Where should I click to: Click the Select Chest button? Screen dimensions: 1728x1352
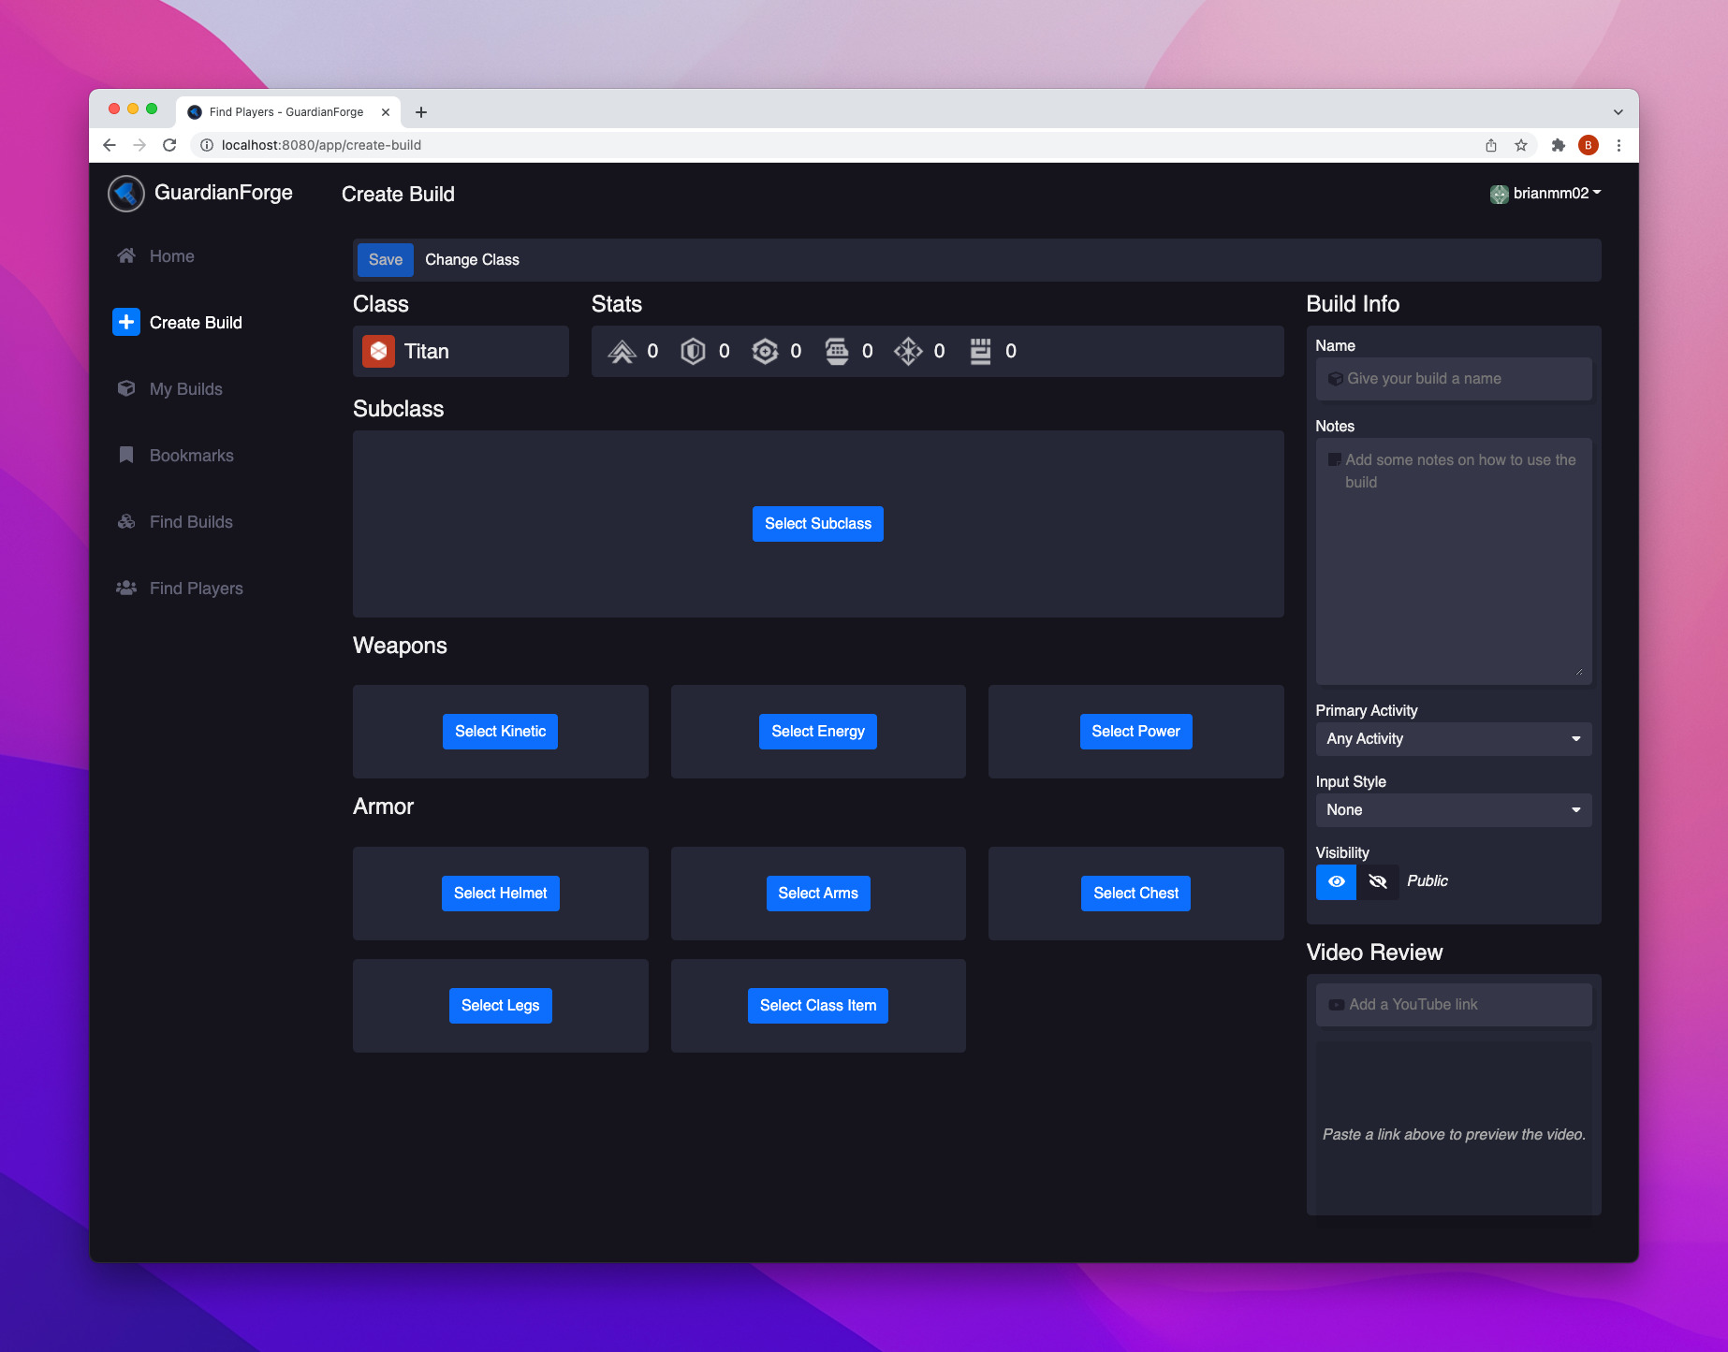click(1135, 894)
